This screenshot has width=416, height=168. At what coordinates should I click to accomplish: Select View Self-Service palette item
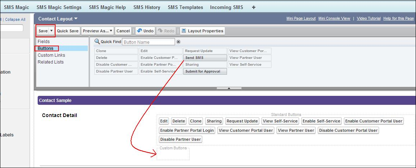point(250,65)
